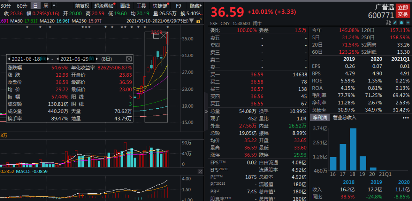412x201 pixels.
Task: Click the F9 toolbar button
Action: point(179,5)
